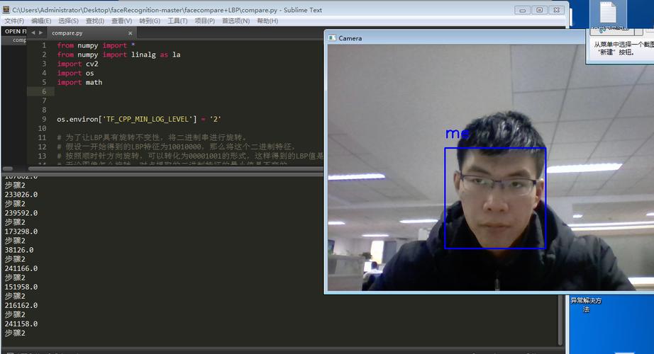Click the 'import math' line
Viewport: 654px width, 354px height.
(x=79, y=82)
